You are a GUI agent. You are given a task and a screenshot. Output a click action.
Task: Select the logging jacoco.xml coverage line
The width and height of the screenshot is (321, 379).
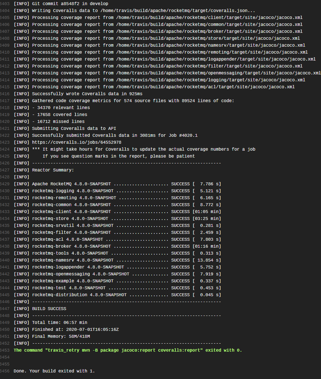coord(159,80)
